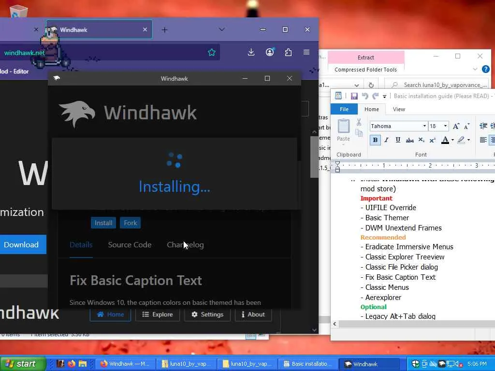Click Compressed Folder Tools label

365,70
